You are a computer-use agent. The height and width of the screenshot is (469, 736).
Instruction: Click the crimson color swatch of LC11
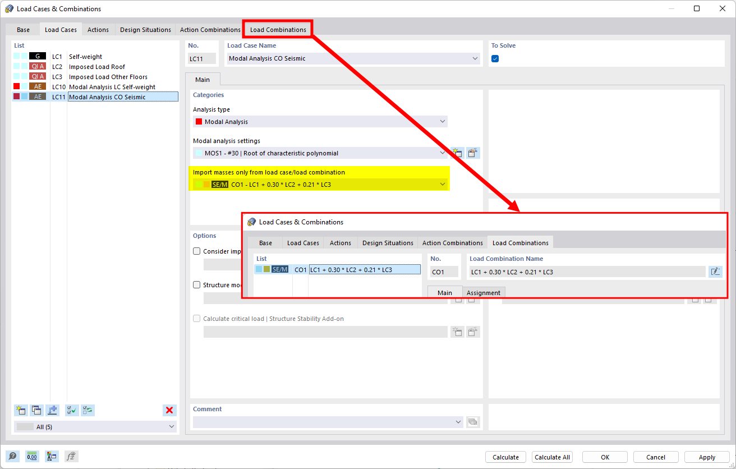pyautogui.click(x=16, y=96)
